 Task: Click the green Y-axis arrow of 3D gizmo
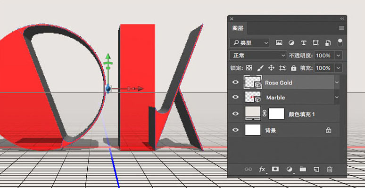[x=108, y=57]
